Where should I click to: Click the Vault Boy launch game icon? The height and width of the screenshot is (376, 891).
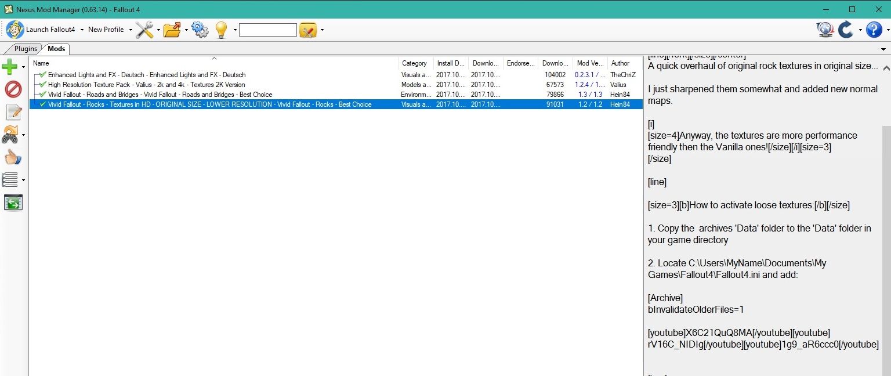pos(15,29)
